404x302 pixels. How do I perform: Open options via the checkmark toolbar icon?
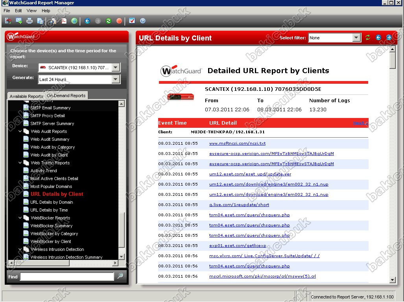point(132,21)
